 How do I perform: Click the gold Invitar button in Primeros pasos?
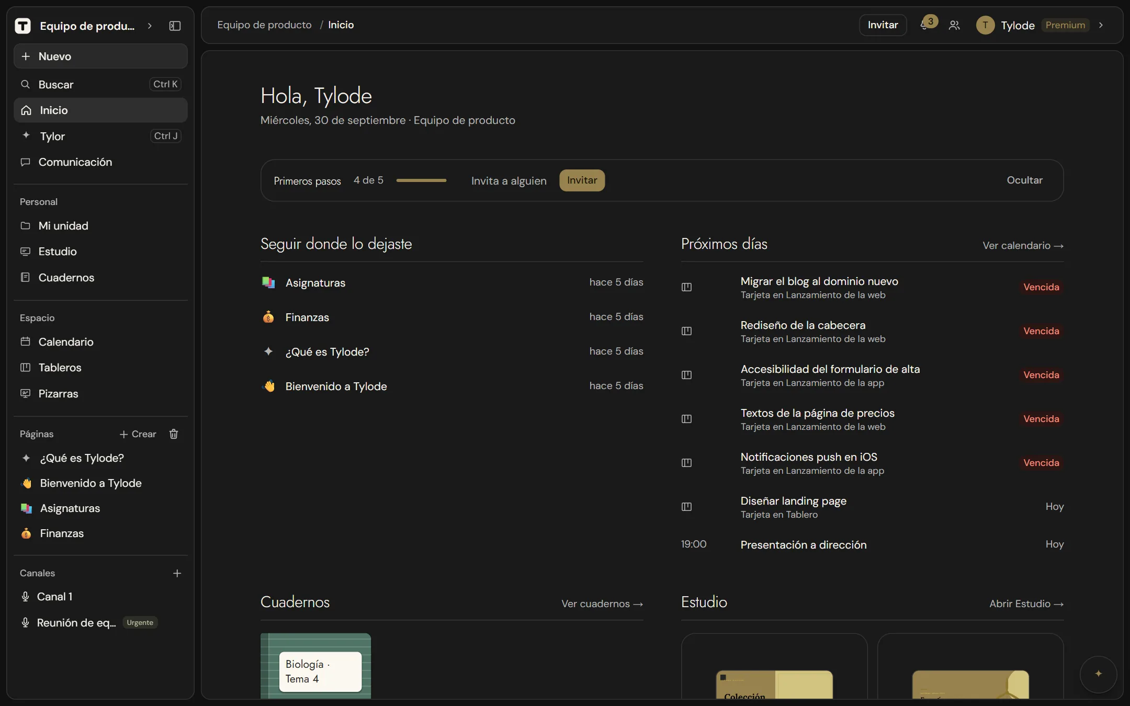[x=582, y=180]
